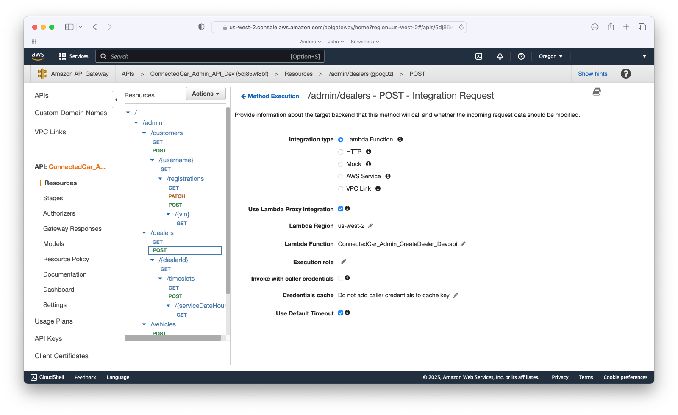Collapse the /registrations resource node

tap(160, 179)
